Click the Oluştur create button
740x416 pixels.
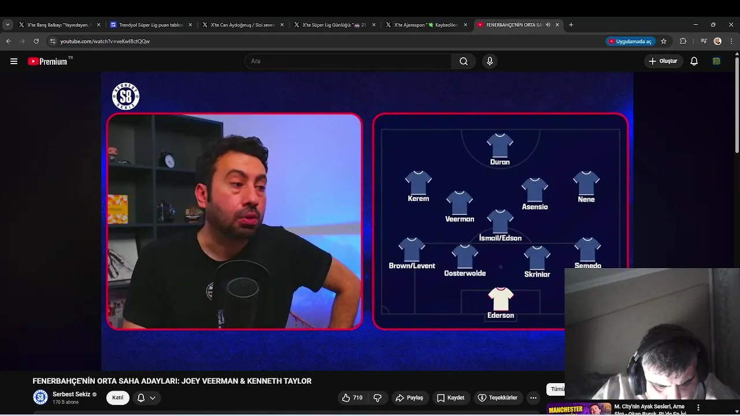pyautogui.click(x=663, y=61)
